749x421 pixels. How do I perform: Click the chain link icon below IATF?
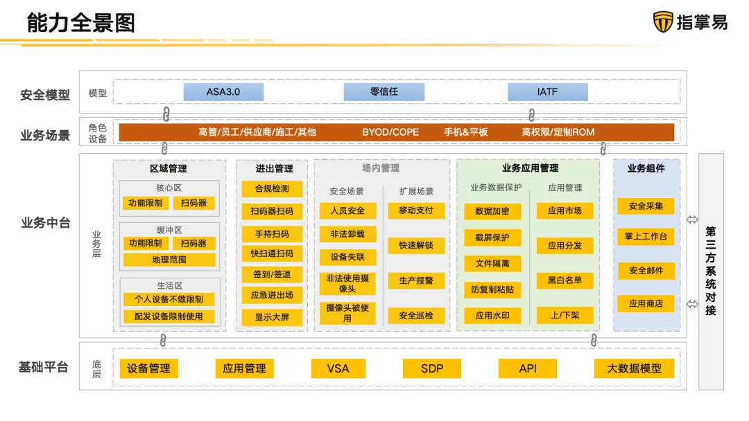[x=531, y=114]
